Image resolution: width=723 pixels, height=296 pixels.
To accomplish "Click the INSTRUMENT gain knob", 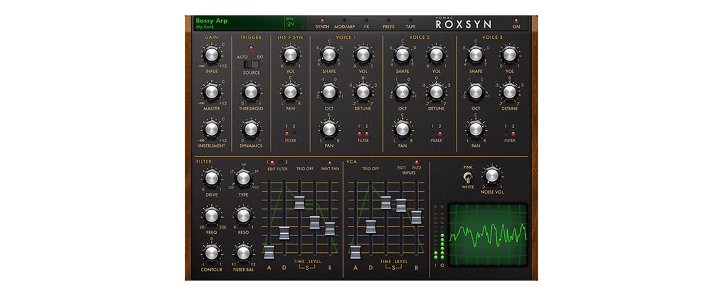I will (211, 129).
